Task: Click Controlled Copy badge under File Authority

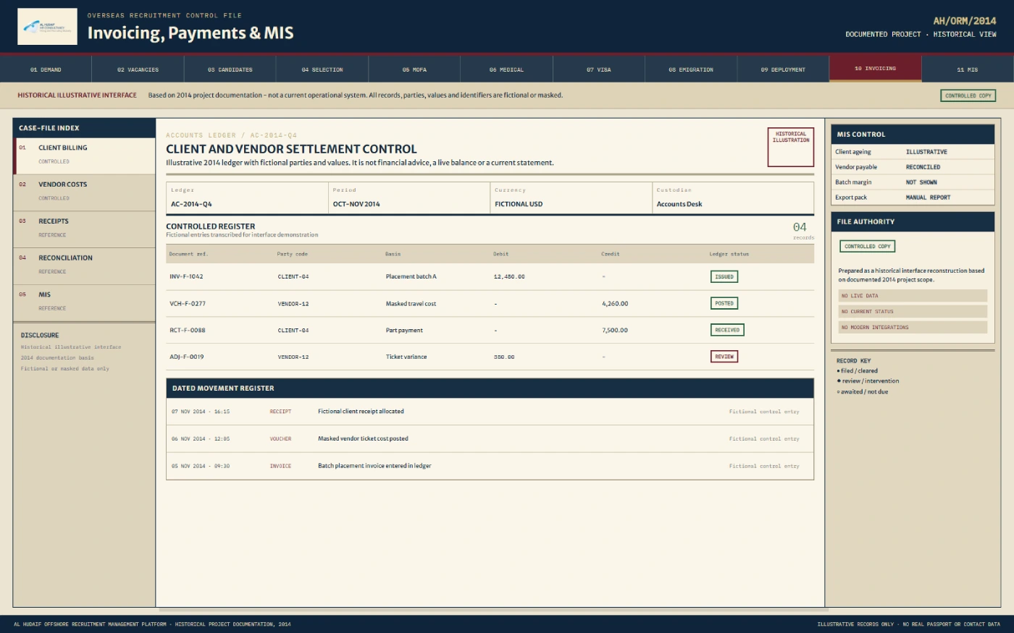Action: point(867,246)
